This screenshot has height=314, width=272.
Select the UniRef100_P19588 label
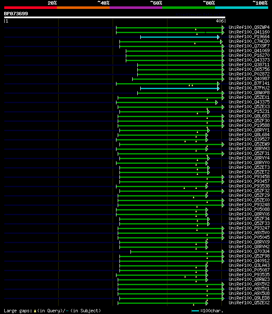tap(249, 125)
